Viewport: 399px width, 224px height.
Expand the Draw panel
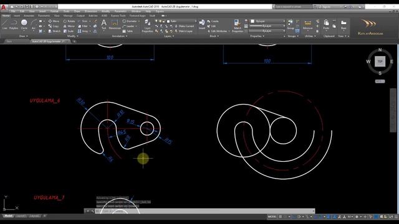[x=24, y=36]
